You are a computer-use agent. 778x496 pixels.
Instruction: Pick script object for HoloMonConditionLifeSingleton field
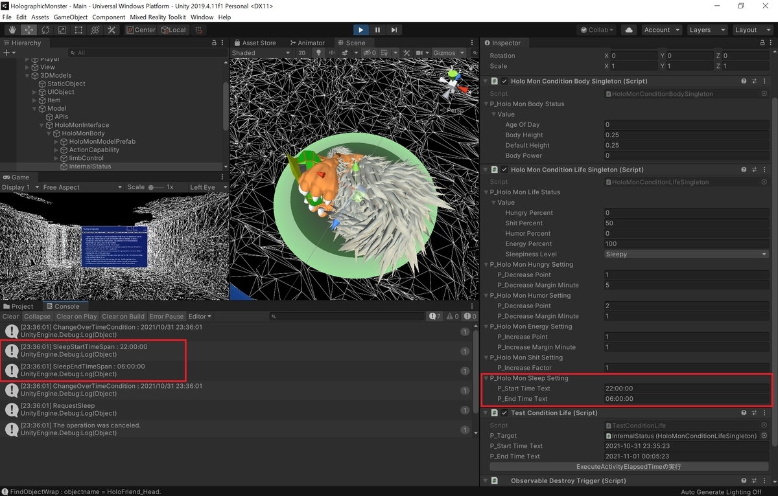pyautogui.click(x=764, y=182)
